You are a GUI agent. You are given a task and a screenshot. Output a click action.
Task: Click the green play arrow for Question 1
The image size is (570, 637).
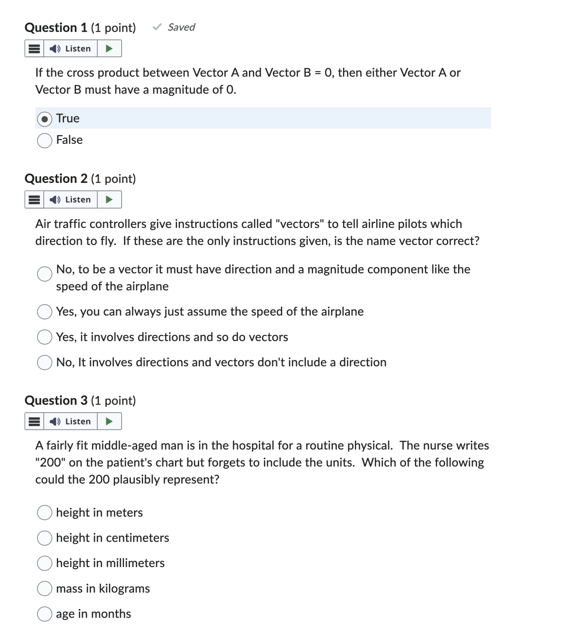tap(109, 48)
